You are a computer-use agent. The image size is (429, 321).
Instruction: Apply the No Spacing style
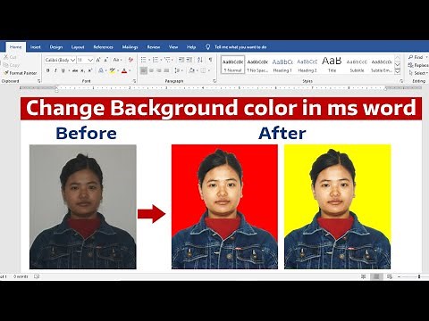tap(257, 65)
